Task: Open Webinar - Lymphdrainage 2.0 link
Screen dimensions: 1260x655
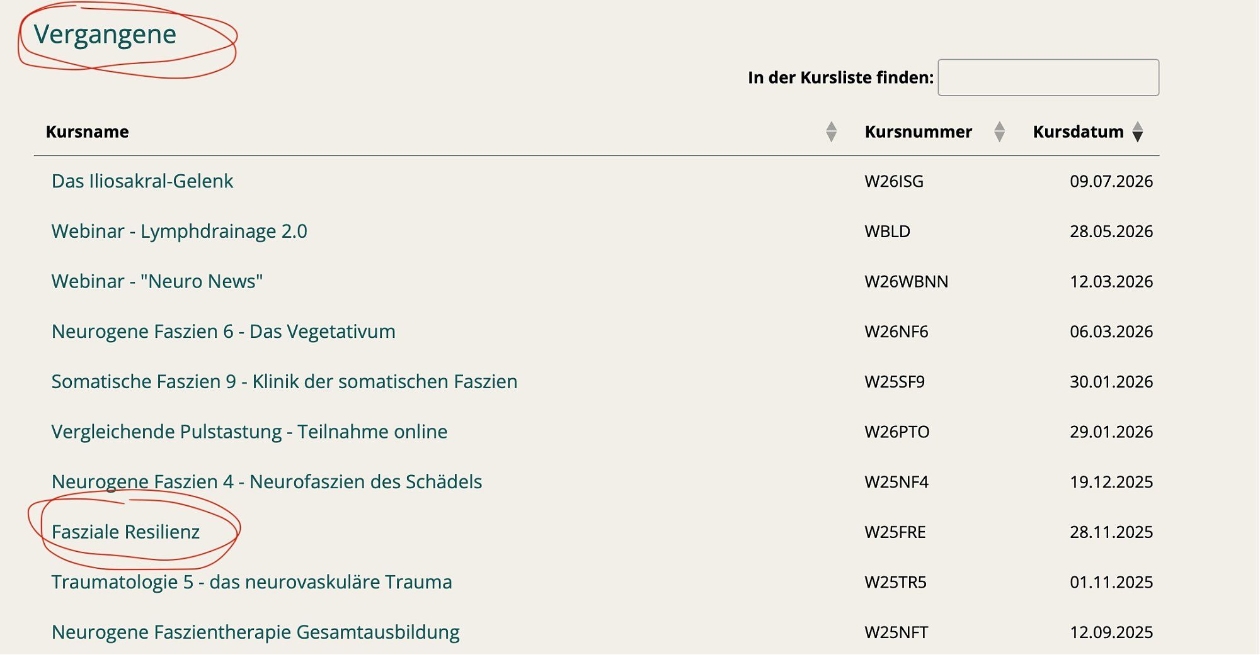Action: click(x=180, y=231)
